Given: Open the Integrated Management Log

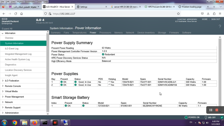Looking at the screenshot, I should coord(18,54).
